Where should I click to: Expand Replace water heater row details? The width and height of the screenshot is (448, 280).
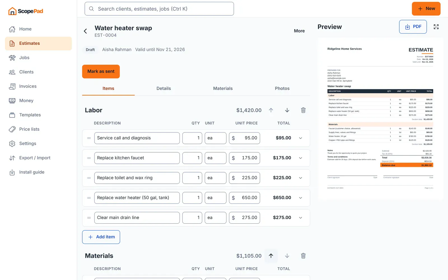300,198
